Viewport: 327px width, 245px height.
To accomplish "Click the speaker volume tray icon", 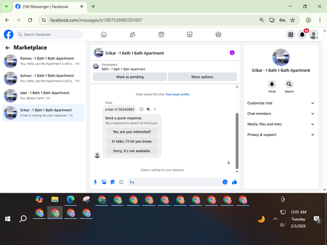I will click(x=283, y=225).
